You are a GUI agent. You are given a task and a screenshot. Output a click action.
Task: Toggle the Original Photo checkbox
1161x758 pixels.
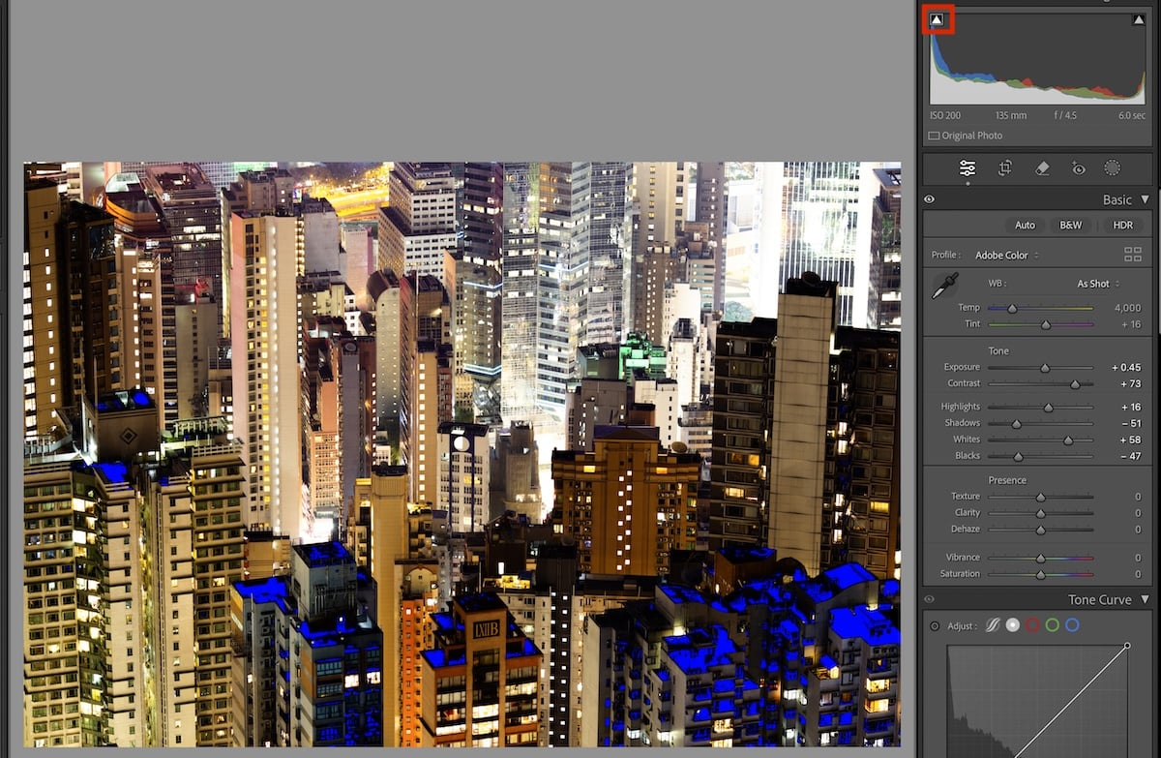pyautogui.click(x=935, y=136)
